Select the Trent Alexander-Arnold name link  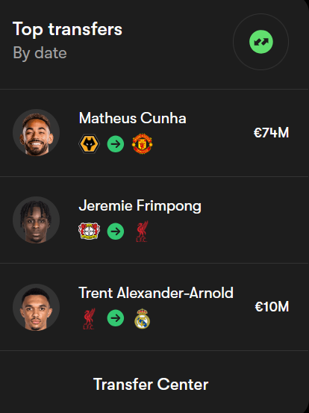pyautogui.click(x=156, y=293)
